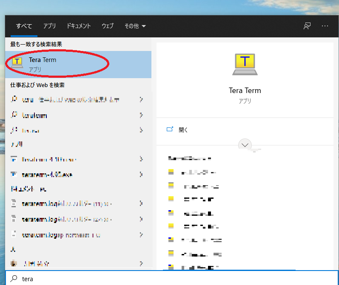Switch to the アプリ tab
Screen dimensions: 339x285
[49, 26]
